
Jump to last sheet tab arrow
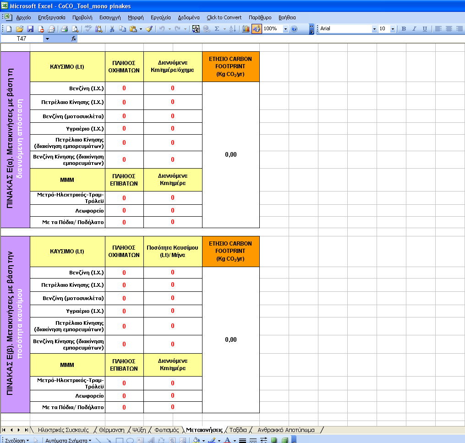coord(27,430)
